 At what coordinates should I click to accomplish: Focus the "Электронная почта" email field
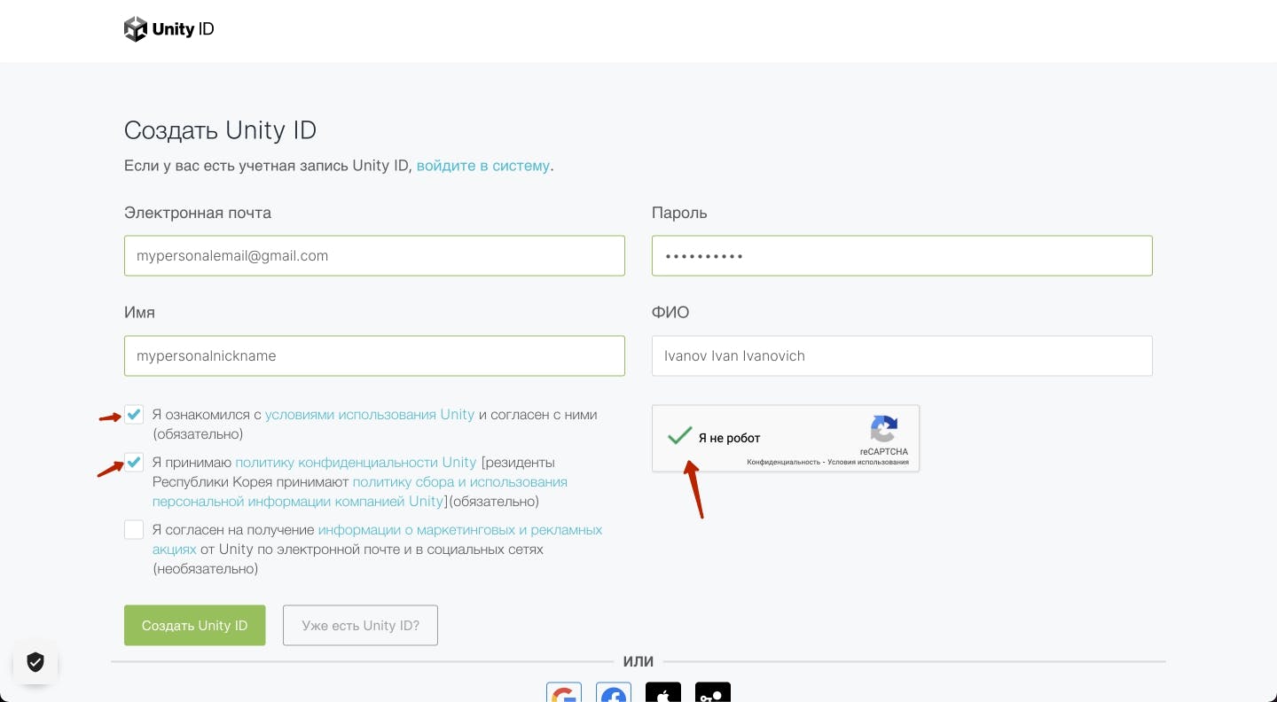(x=374, y=255)
